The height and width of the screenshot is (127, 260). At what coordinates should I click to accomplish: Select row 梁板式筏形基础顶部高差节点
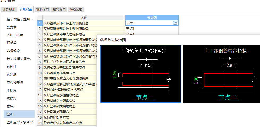(70, 67)
